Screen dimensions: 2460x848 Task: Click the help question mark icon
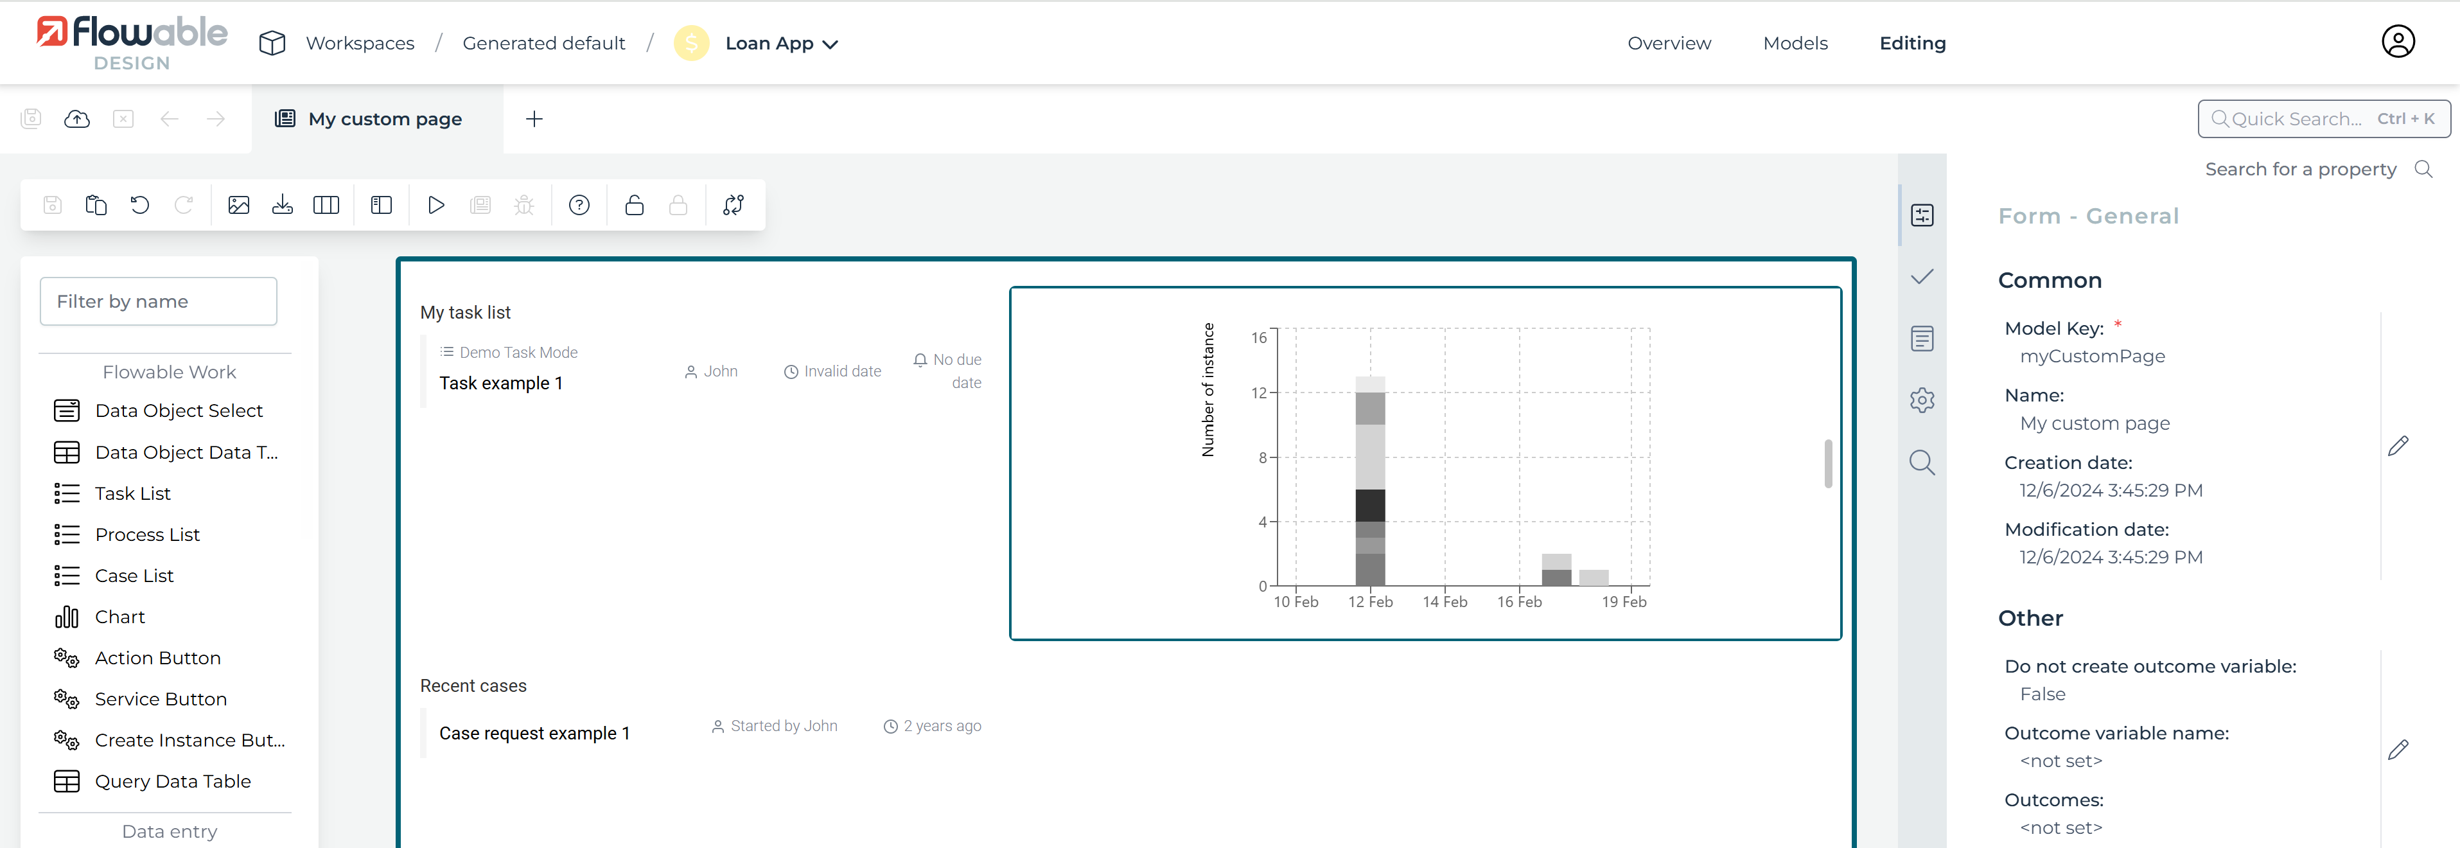579,204
